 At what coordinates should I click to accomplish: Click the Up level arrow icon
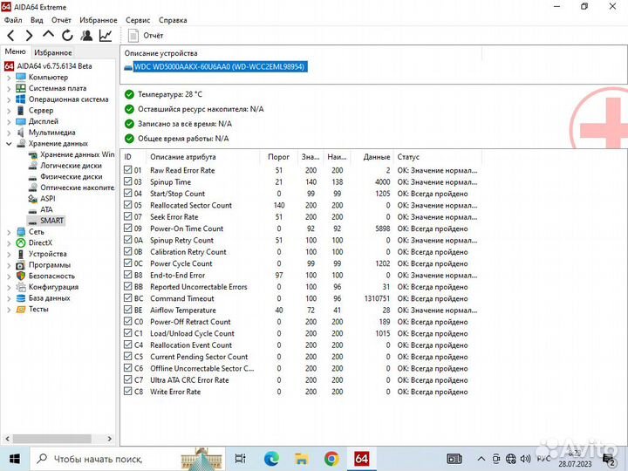point(48,36)
